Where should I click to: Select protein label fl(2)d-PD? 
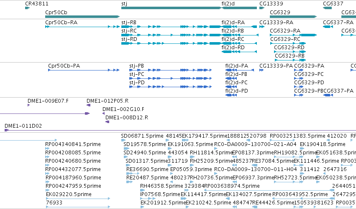click(x=236, y=91)
